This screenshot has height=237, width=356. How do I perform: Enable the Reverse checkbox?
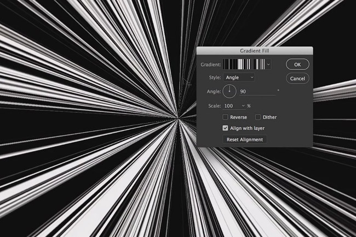point(225,117)
